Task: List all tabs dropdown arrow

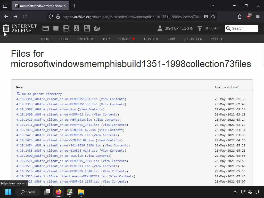Action: point(213,6)
